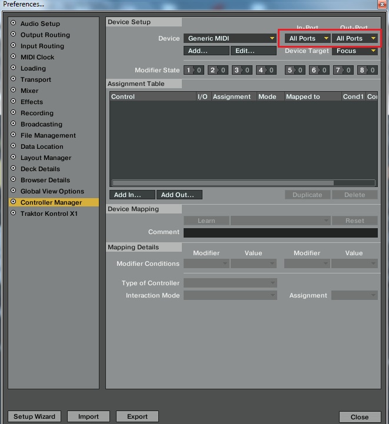Open the first Modifier condition dropdown
389x424 pixels.
pos(207,263)
